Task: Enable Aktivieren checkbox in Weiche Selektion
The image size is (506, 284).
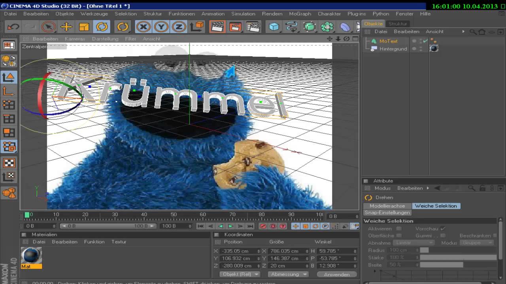Action: (x=399, y=228)
